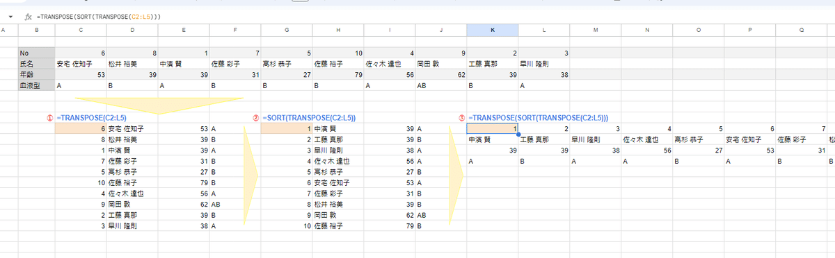Click the "氏名" label cell
The image size is (835, 258).
point(36,63)
